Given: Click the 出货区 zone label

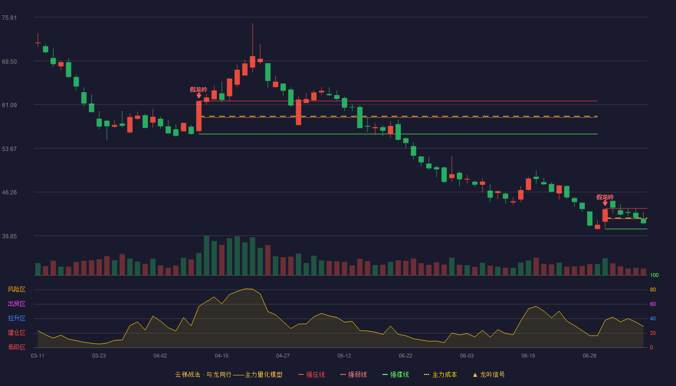Looking at the screenshot, I should 16,304.
